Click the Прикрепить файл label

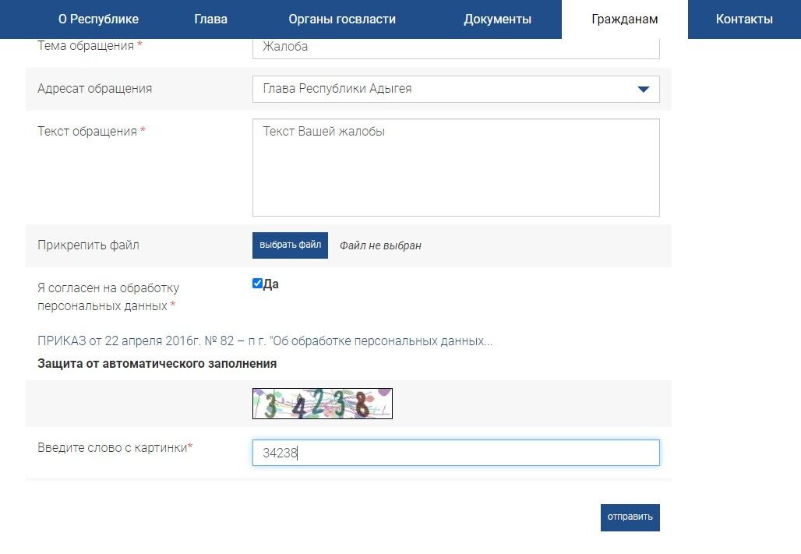88,245
